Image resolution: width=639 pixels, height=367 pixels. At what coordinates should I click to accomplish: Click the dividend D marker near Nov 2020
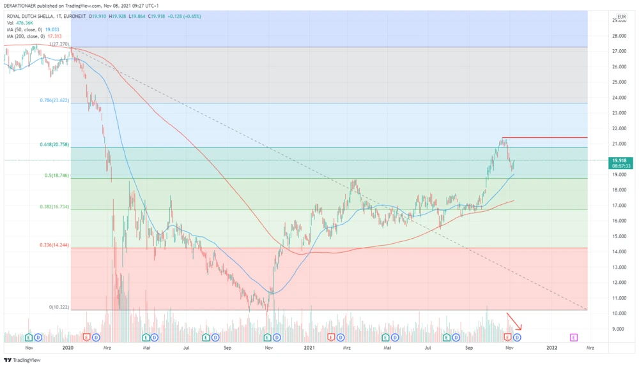point(276,336)
